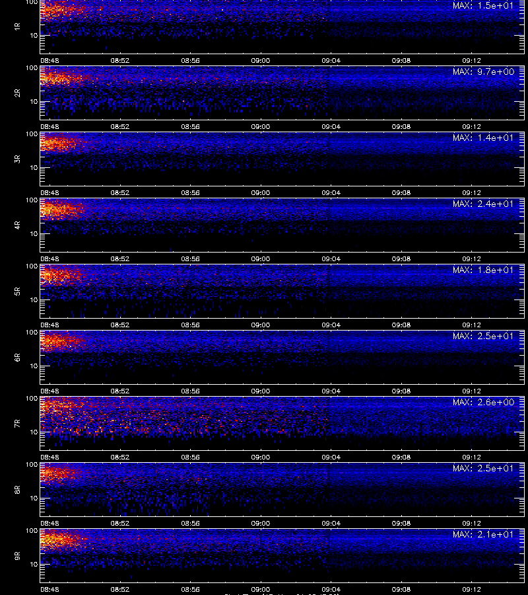This screenshot has width=528, height=595.
Task: Click the 7R panel axis label
Action: tap(17, 424)
